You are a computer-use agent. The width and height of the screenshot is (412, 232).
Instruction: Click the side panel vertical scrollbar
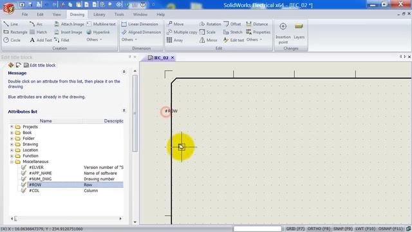tap(135, 113)
